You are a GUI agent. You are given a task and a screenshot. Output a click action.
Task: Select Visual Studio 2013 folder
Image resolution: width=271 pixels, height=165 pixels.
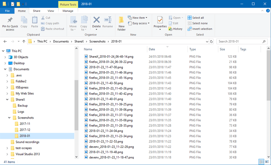[28, 154]
